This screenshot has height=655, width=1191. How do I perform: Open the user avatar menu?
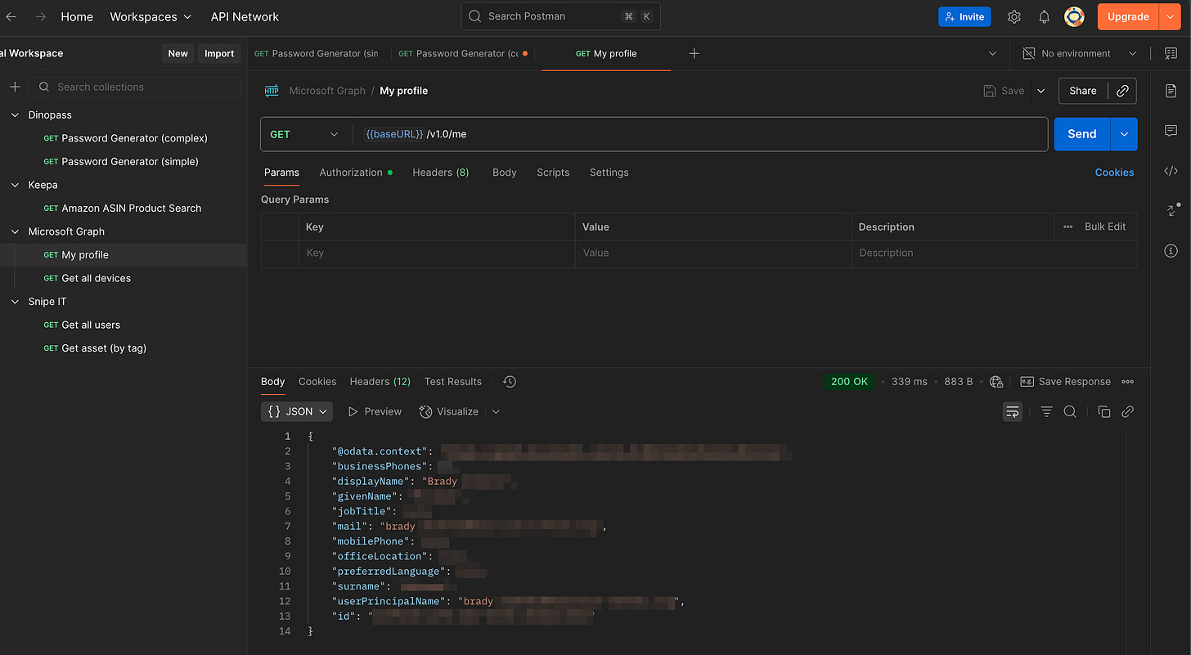pyautogui.click(x=1074, y=16)
